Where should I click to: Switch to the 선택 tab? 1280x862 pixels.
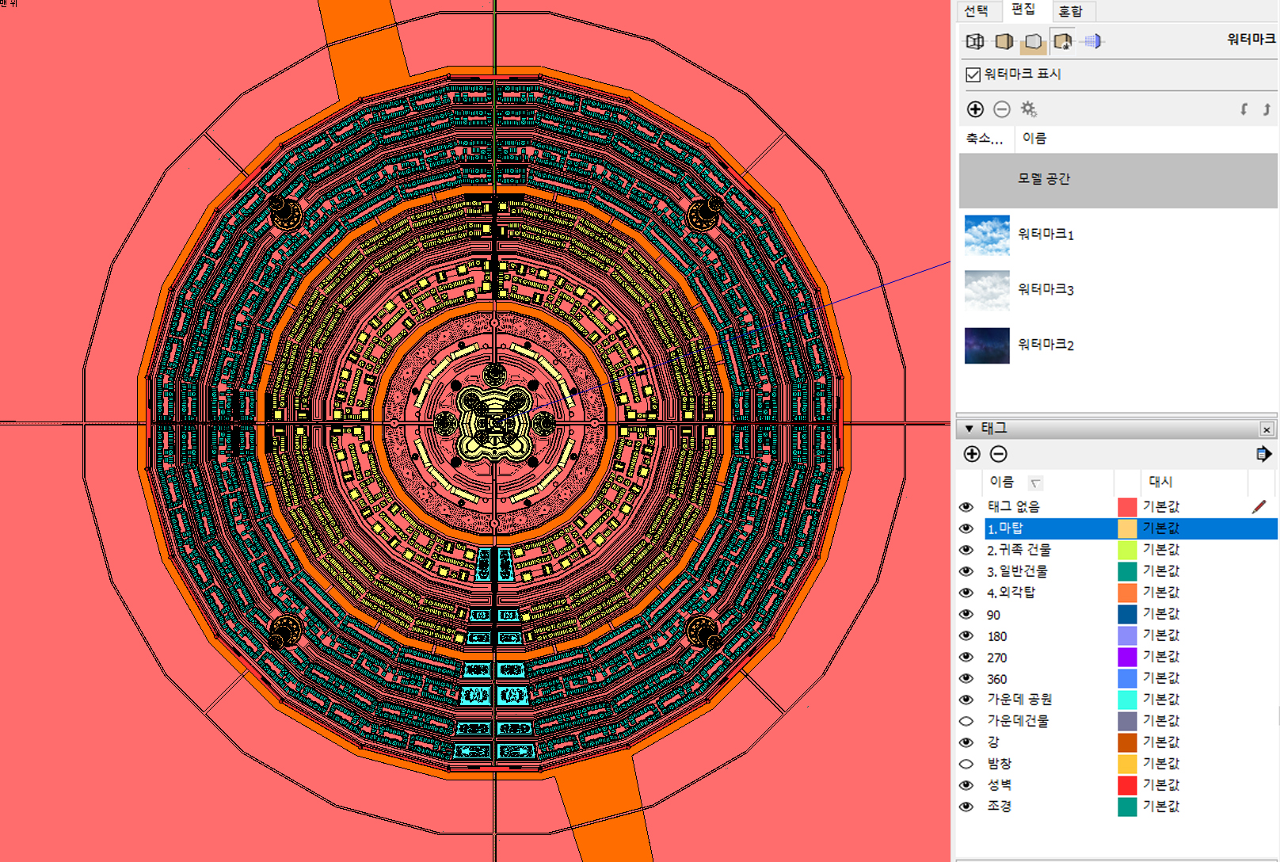[977, 11]
